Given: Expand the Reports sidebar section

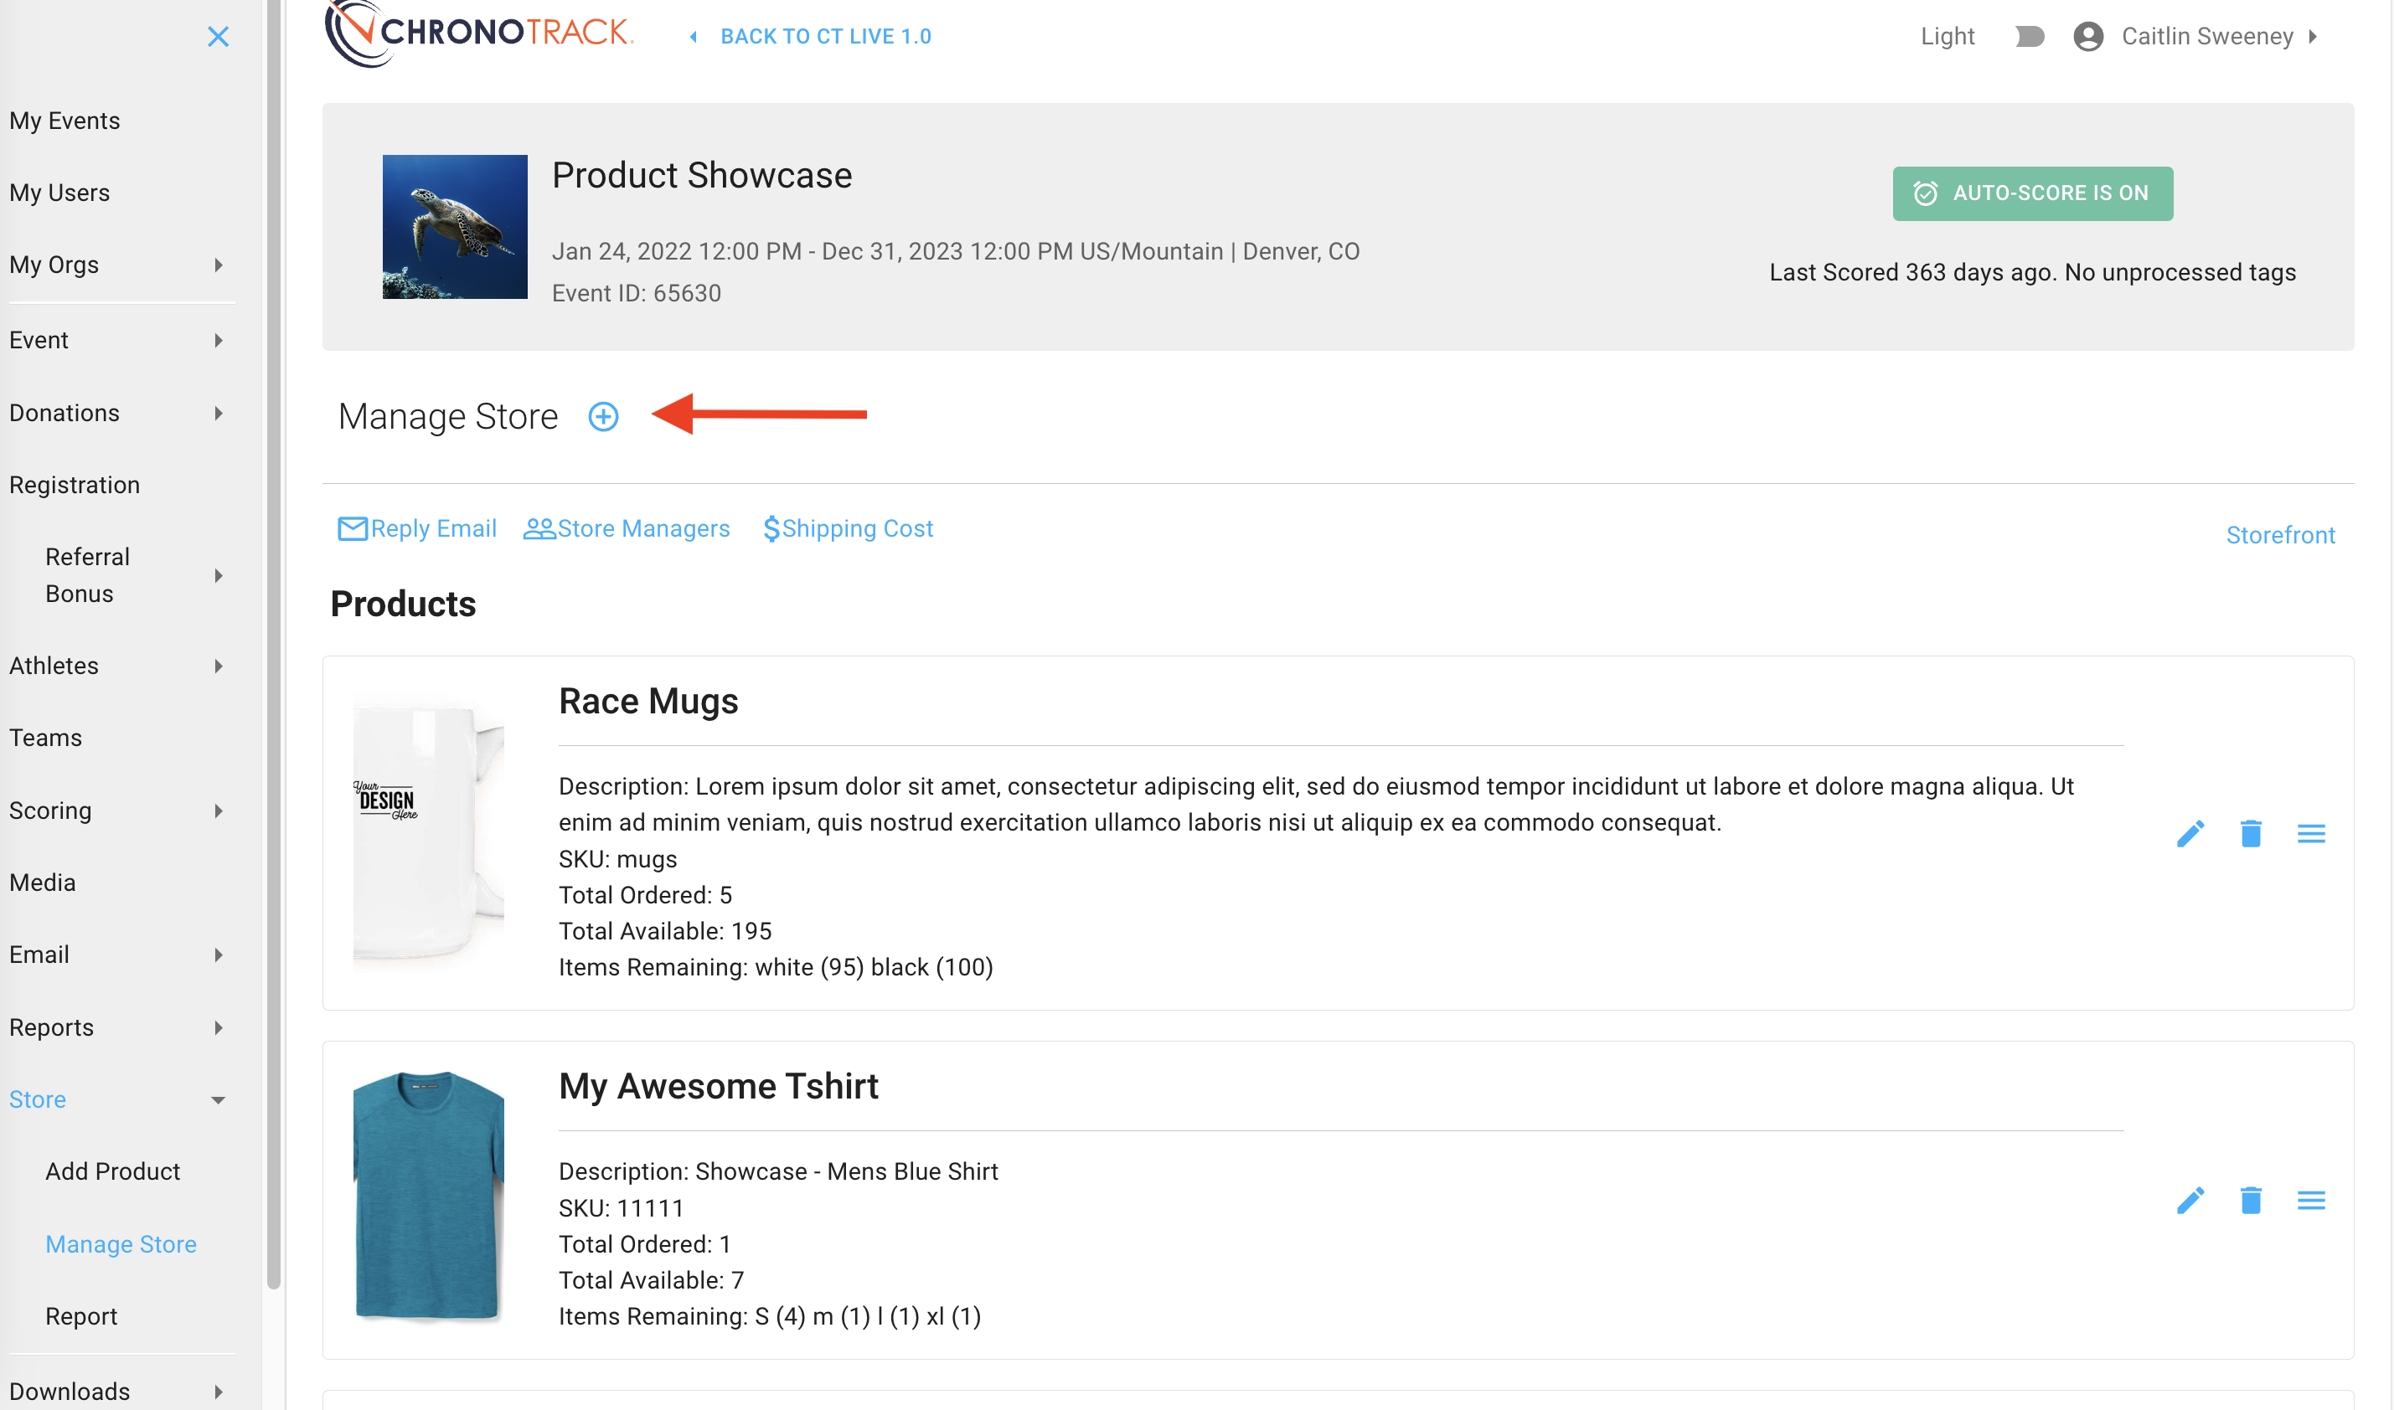Looking at the screenshot, I should tap(218, 1027).
